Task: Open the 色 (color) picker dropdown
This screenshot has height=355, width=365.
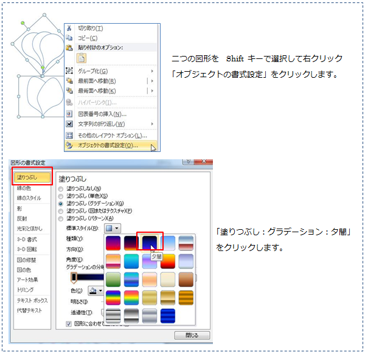Action: (96, 291)
